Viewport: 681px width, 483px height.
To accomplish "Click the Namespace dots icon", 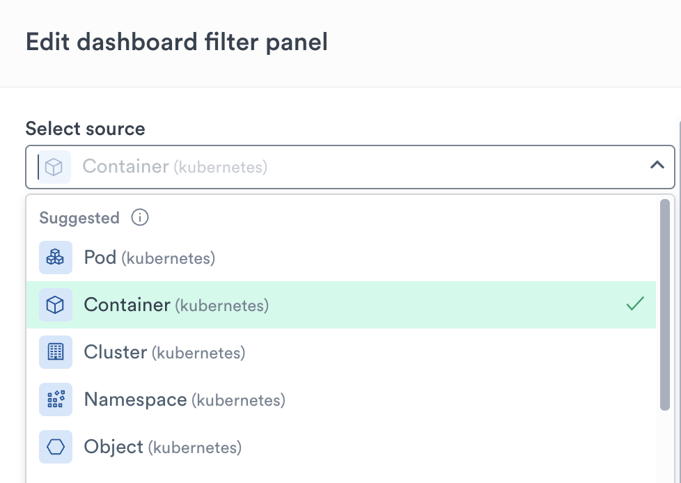I will coord(55,399).
